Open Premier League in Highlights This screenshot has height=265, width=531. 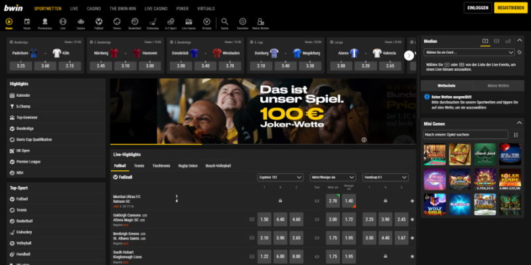[x=56, y=162]
